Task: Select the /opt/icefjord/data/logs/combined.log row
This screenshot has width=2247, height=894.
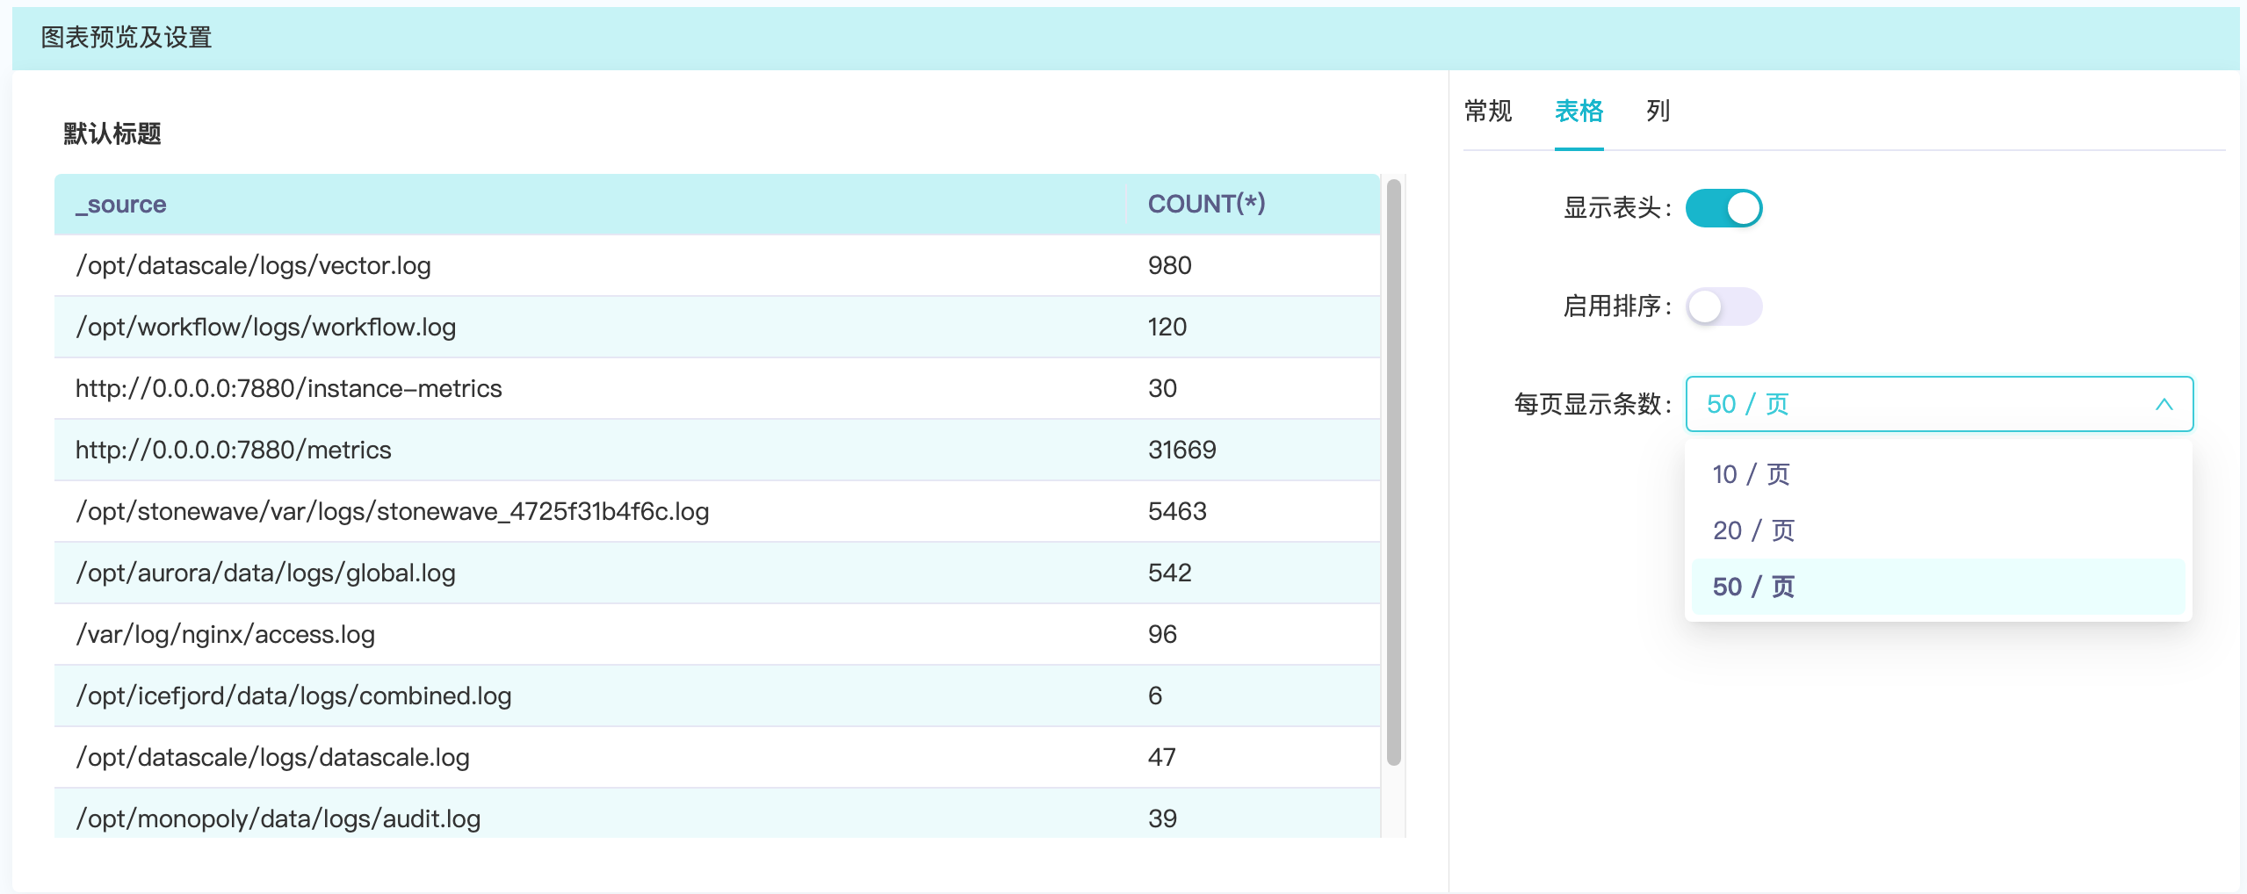Action: (x=717, y=696)
